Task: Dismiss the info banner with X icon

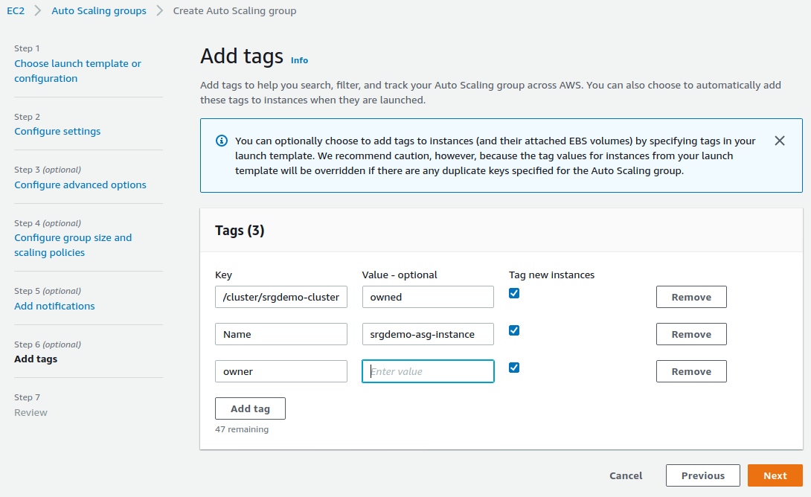Action: [x=780, y=141]
